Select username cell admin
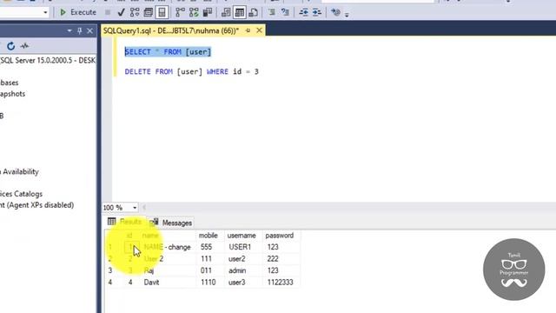Viewport: 556px width, 313px height. point(243,270)
